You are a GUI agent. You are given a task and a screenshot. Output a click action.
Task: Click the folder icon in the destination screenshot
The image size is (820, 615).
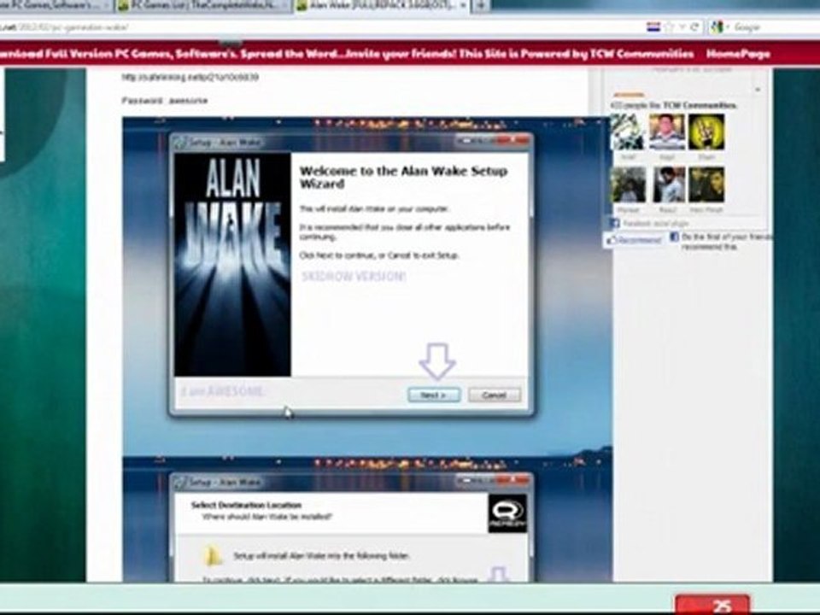point(213,556)
